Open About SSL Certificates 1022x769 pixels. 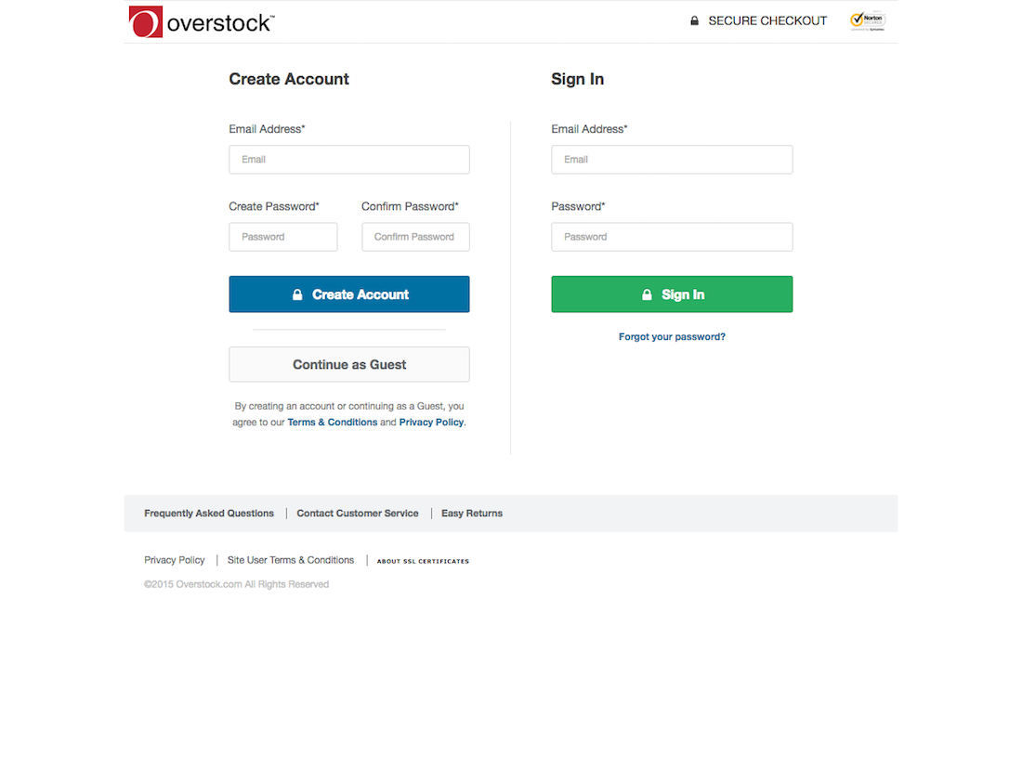coord(422,560)
